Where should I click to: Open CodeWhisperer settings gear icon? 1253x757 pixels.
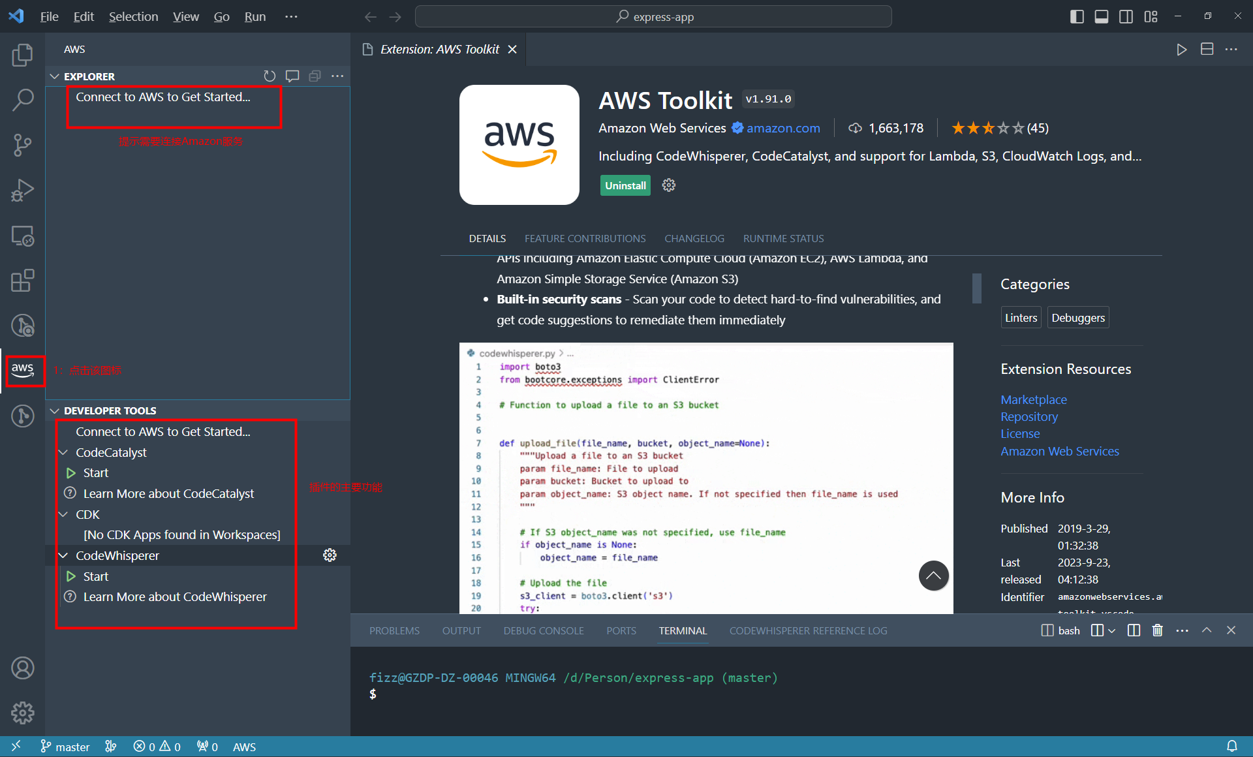330,555
